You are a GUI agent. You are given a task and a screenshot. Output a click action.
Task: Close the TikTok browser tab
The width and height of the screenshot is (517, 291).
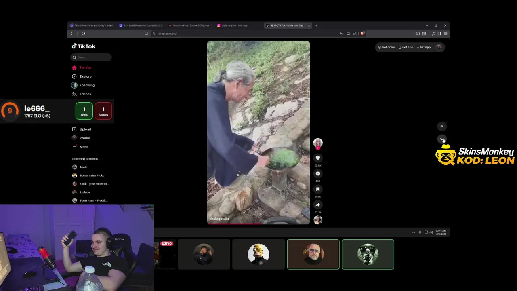coord(309,25)
